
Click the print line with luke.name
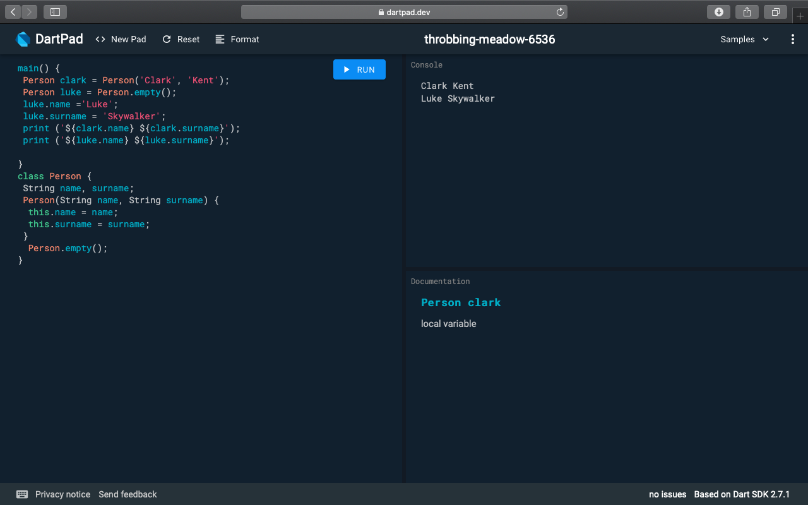coord(126,140)
